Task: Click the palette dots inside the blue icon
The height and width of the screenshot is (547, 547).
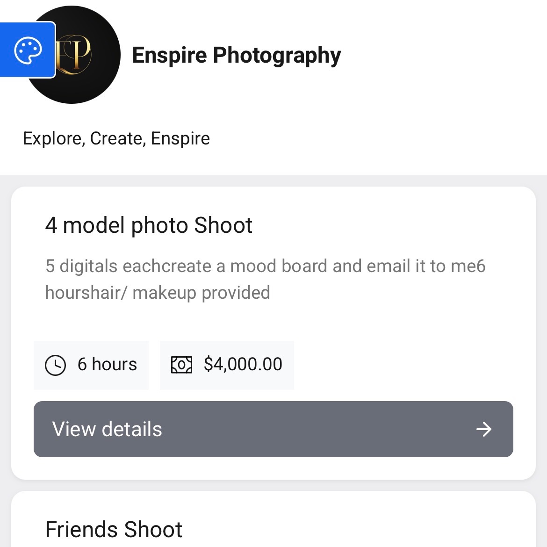Action: point(27,50)
